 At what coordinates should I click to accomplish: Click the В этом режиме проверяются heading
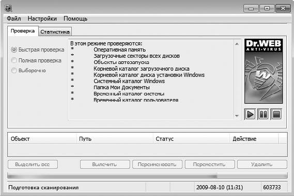[106, 43]
